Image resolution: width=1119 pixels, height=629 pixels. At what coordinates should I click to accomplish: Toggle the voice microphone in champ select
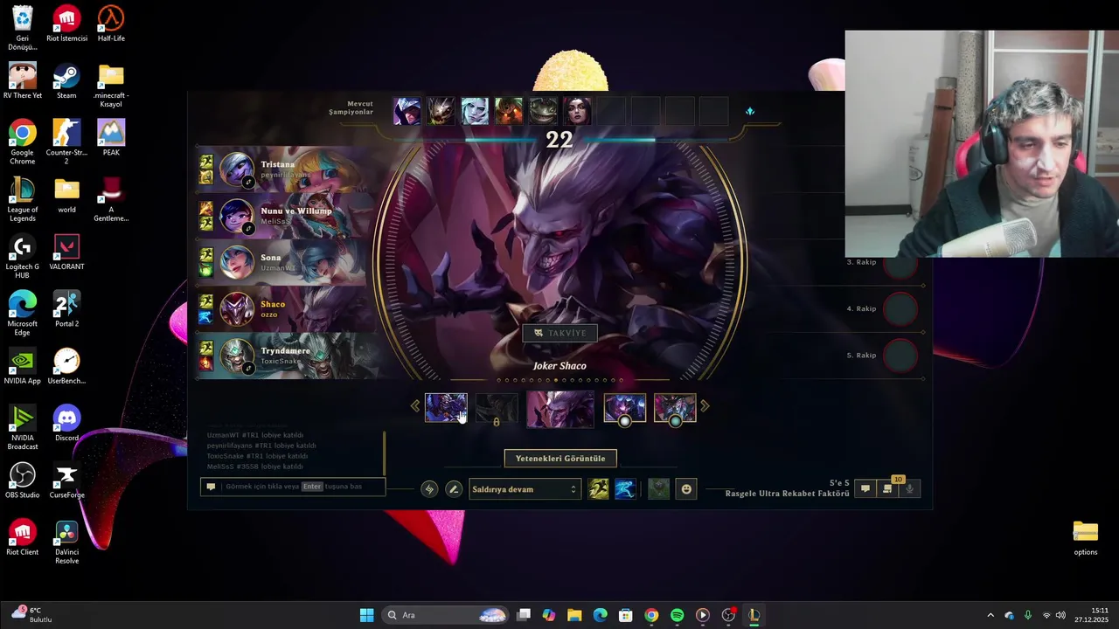909,489
